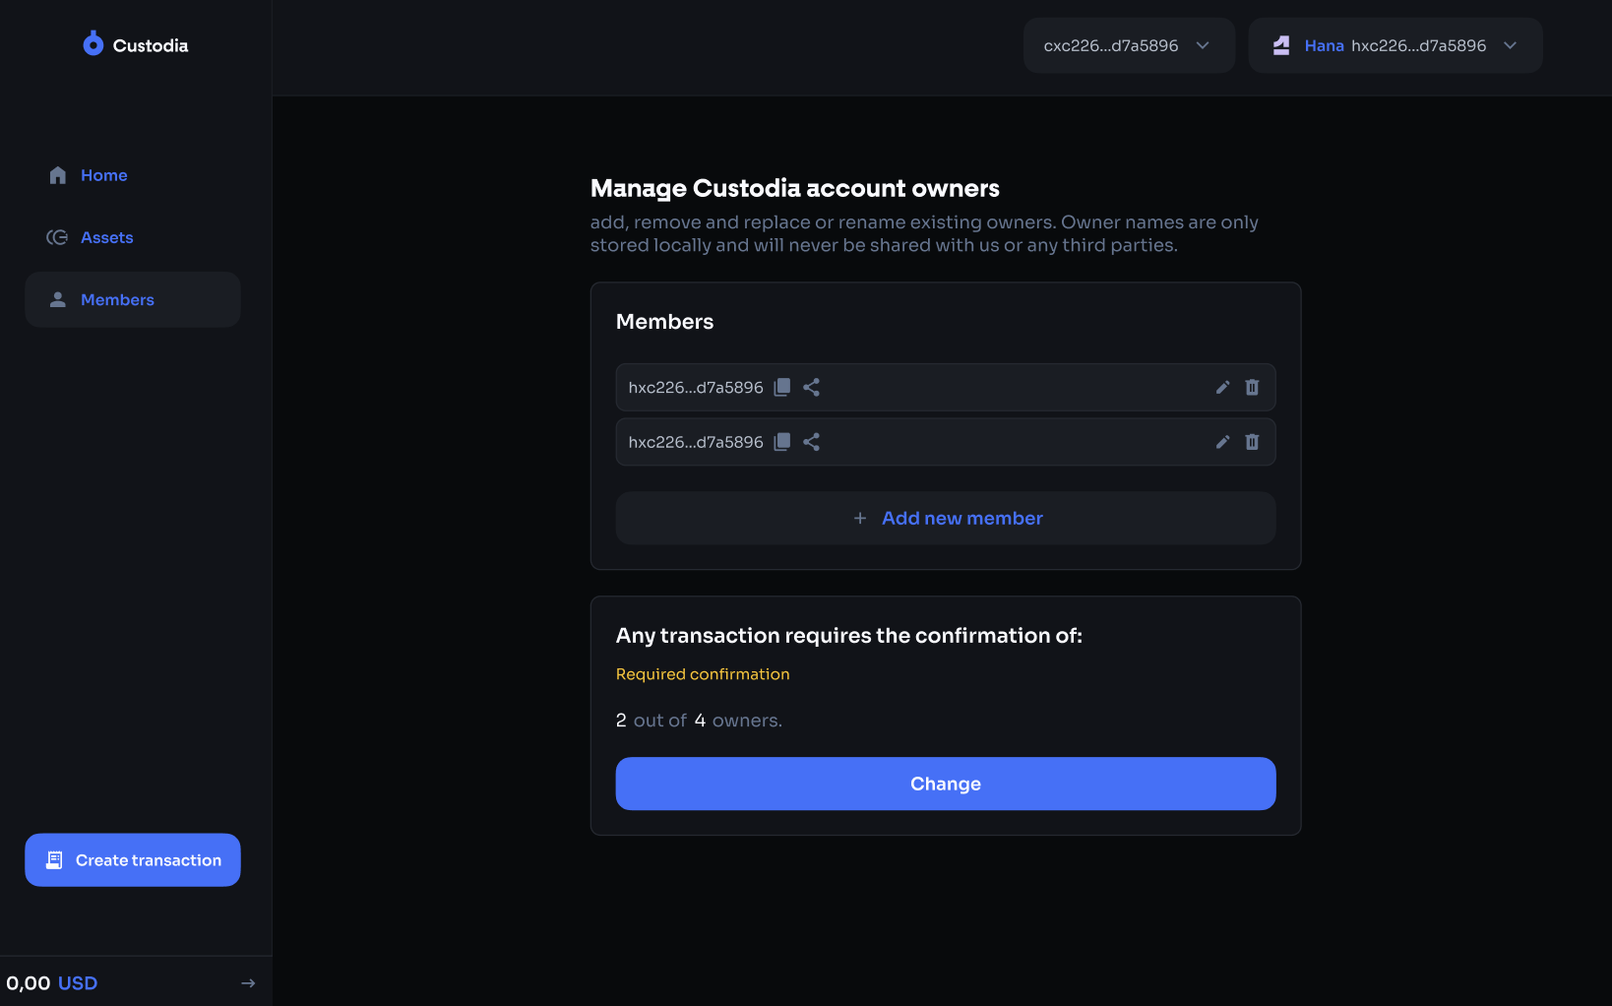Delete the first member
Viewport: 1612px width, 1006px height.
coord(1252,387)
